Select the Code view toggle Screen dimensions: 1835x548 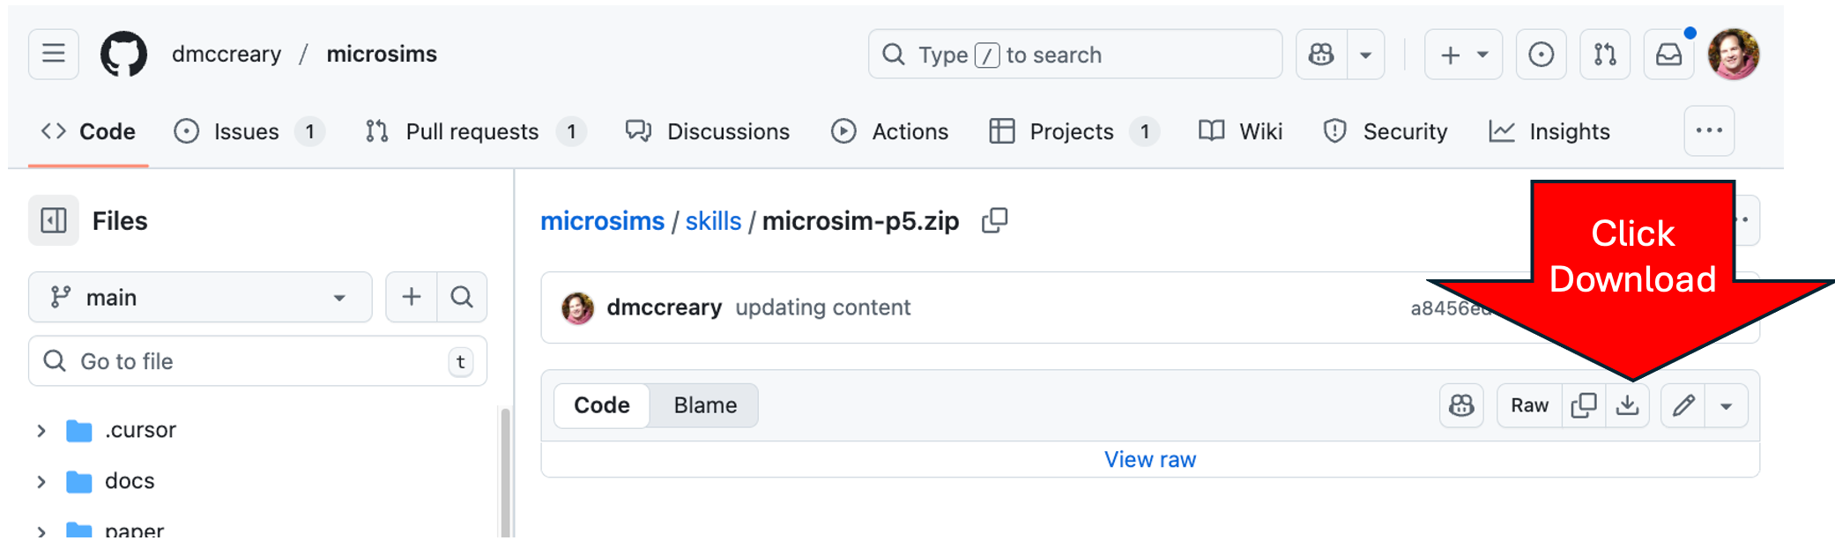pos(602,405)
